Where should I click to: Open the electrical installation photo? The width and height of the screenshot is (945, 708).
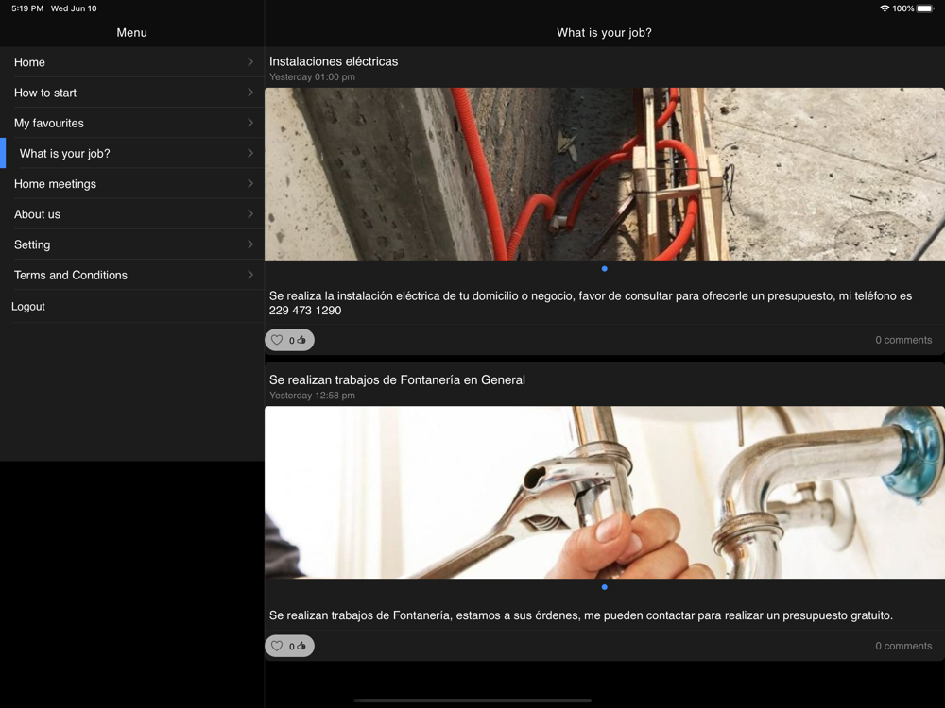605,174
